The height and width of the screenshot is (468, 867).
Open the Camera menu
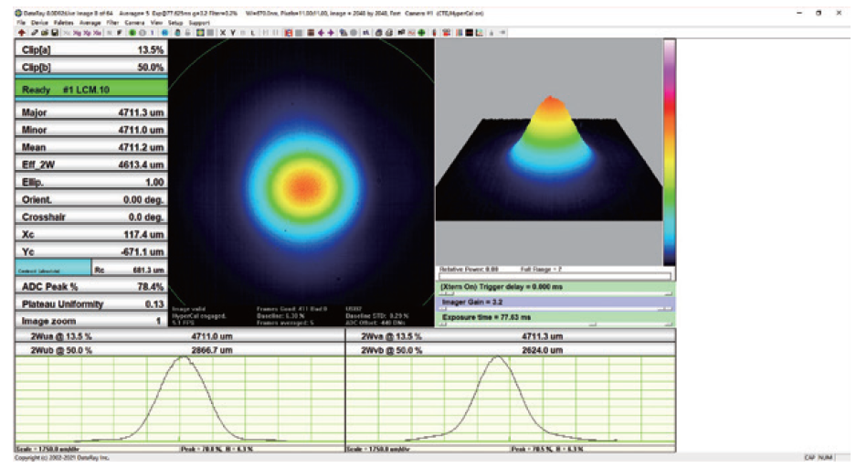point(132,22)
